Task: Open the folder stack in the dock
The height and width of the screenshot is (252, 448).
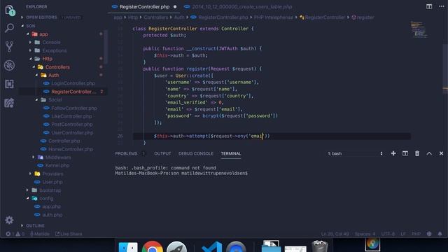Action: (x=271, y=246)
